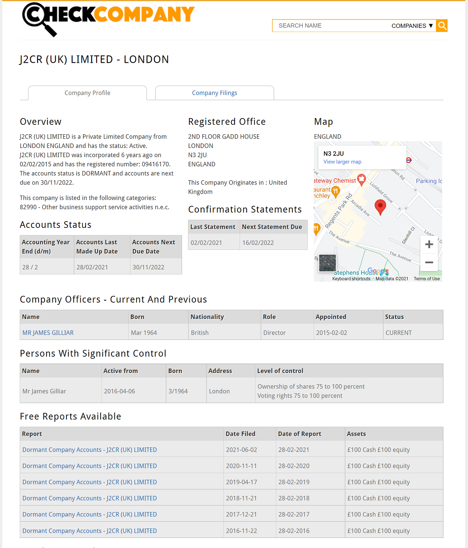Click the CheckCompany logo
This screenshot has width=468, height=548.
point(108,19)
